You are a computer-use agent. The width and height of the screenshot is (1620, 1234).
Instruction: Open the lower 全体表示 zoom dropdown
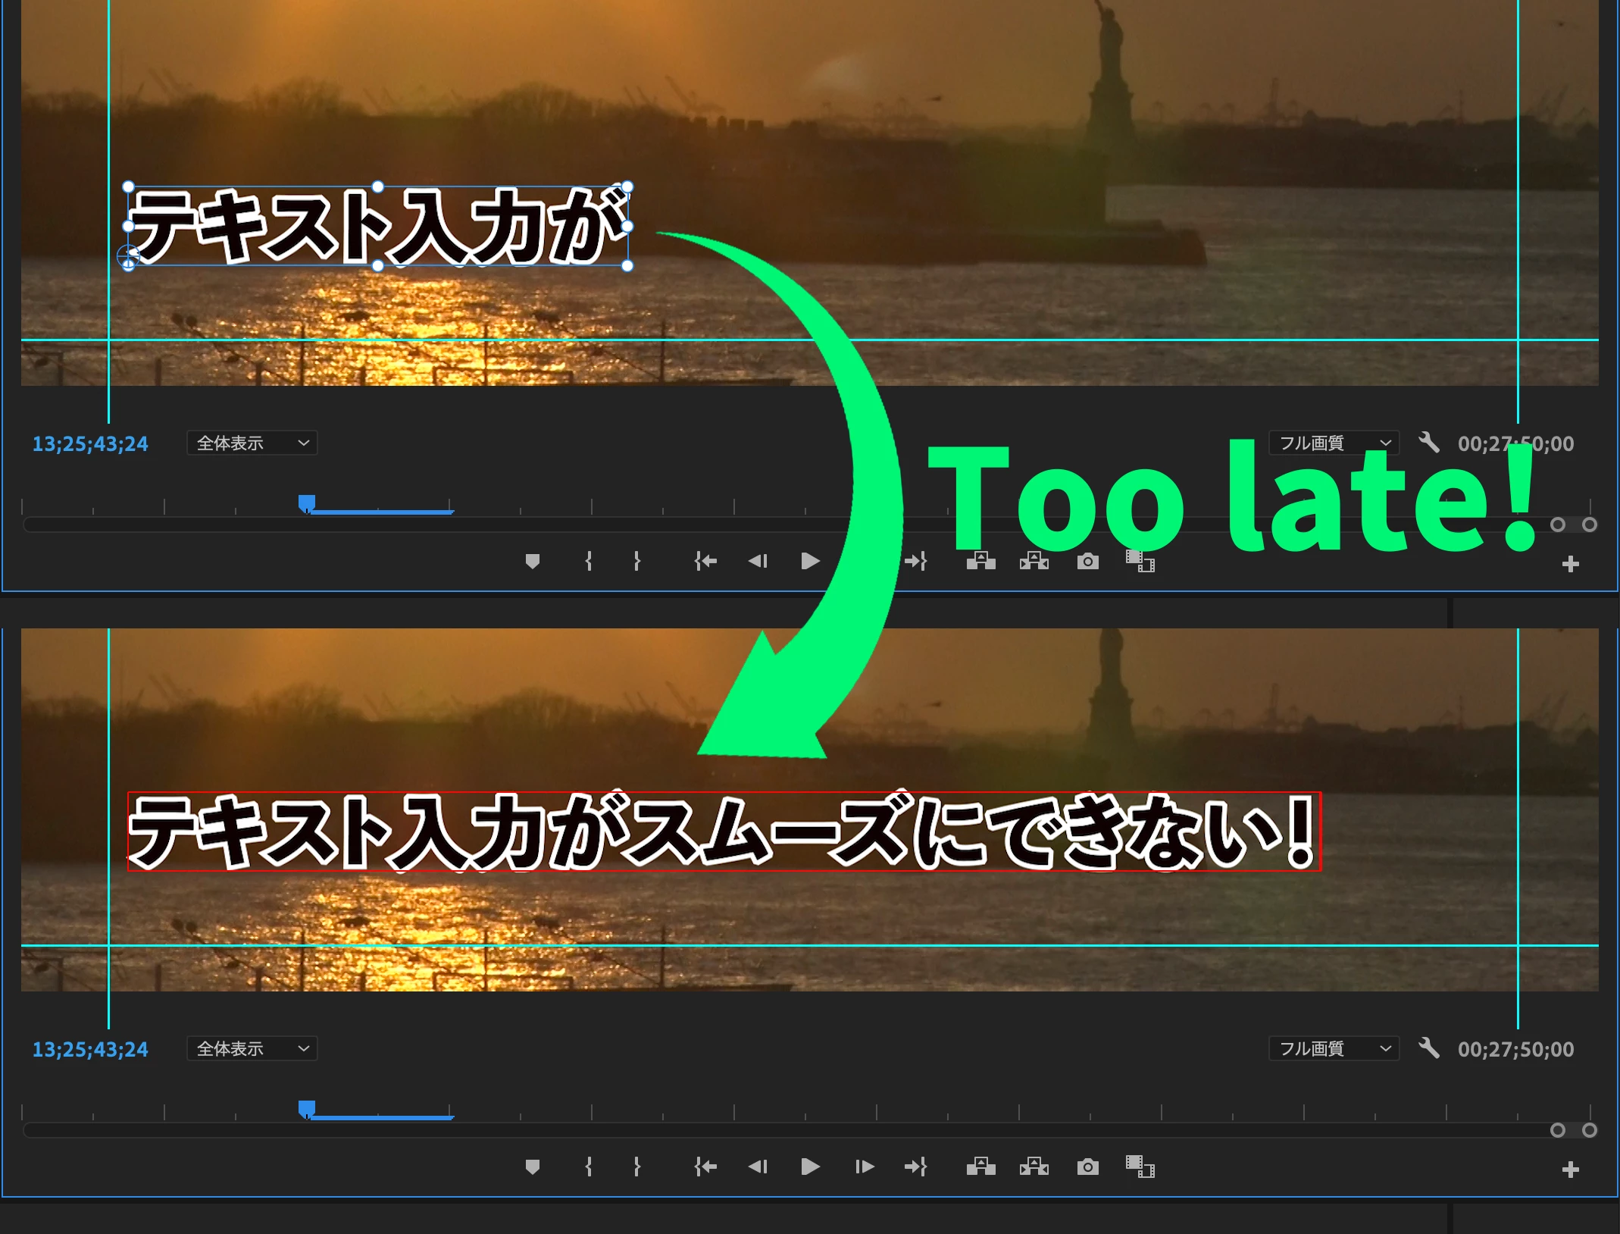coord(252,1048)
